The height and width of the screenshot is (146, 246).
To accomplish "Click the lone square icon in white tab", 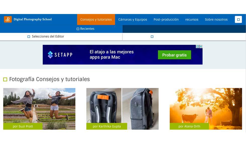I will tap(152, 37).
